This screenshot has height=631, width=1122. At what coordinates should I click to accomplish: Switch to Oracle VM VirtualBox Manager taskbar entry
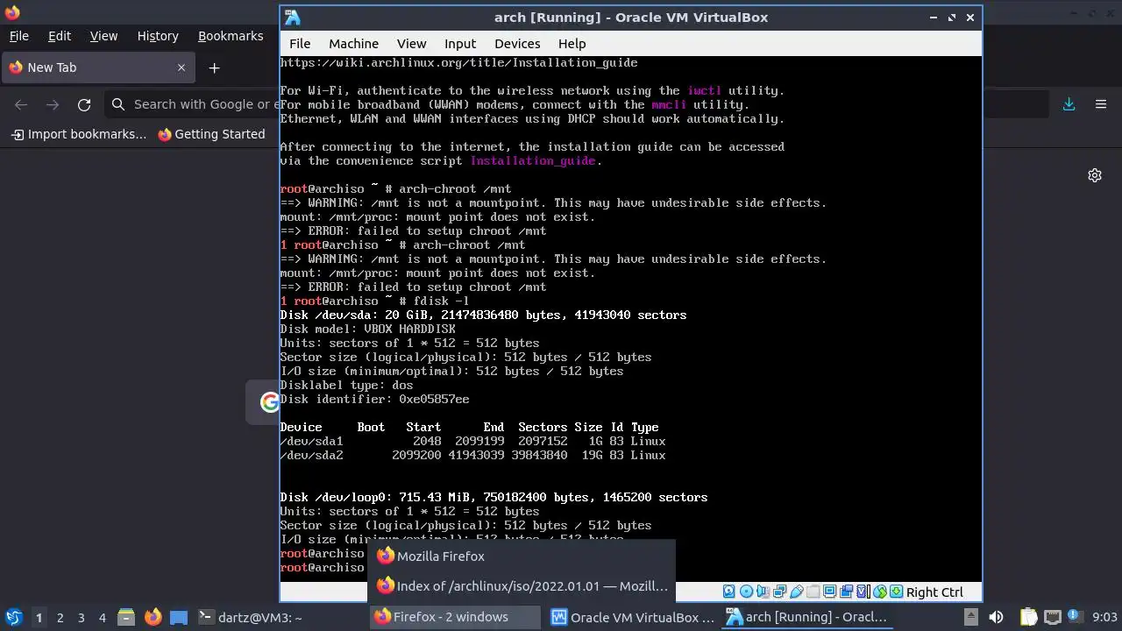(633, 617)
